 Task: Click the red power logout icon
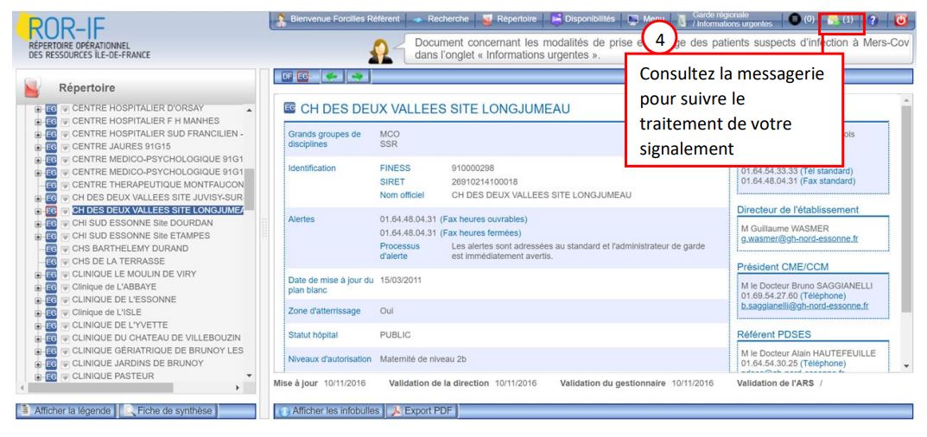(907, 18)
